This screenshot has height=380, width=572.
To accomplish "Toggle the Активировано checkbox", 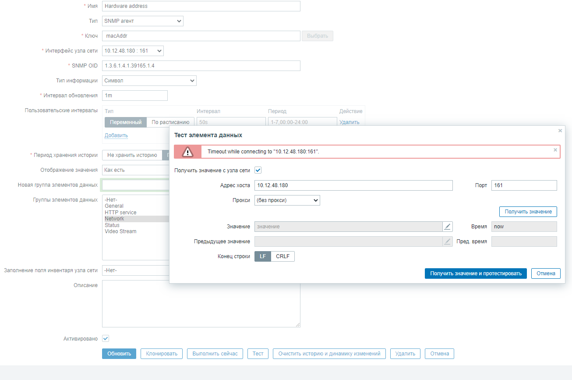I will tap(106, 338).
